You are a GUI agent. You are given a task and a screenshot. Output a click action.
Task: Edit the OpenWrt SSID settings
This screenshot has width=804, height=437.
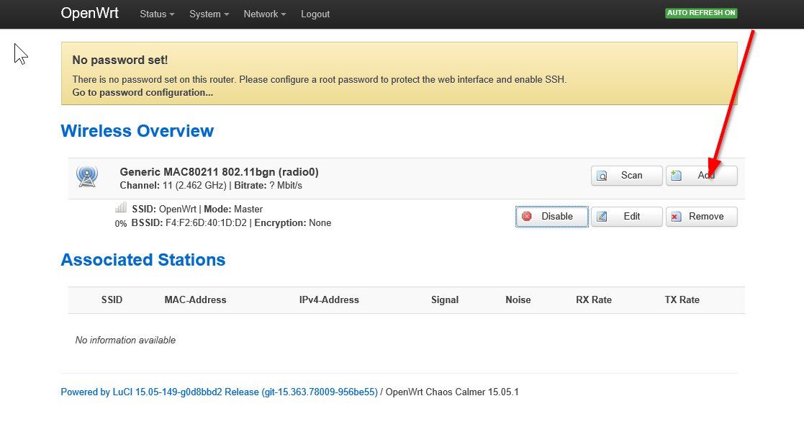point(627,217)
